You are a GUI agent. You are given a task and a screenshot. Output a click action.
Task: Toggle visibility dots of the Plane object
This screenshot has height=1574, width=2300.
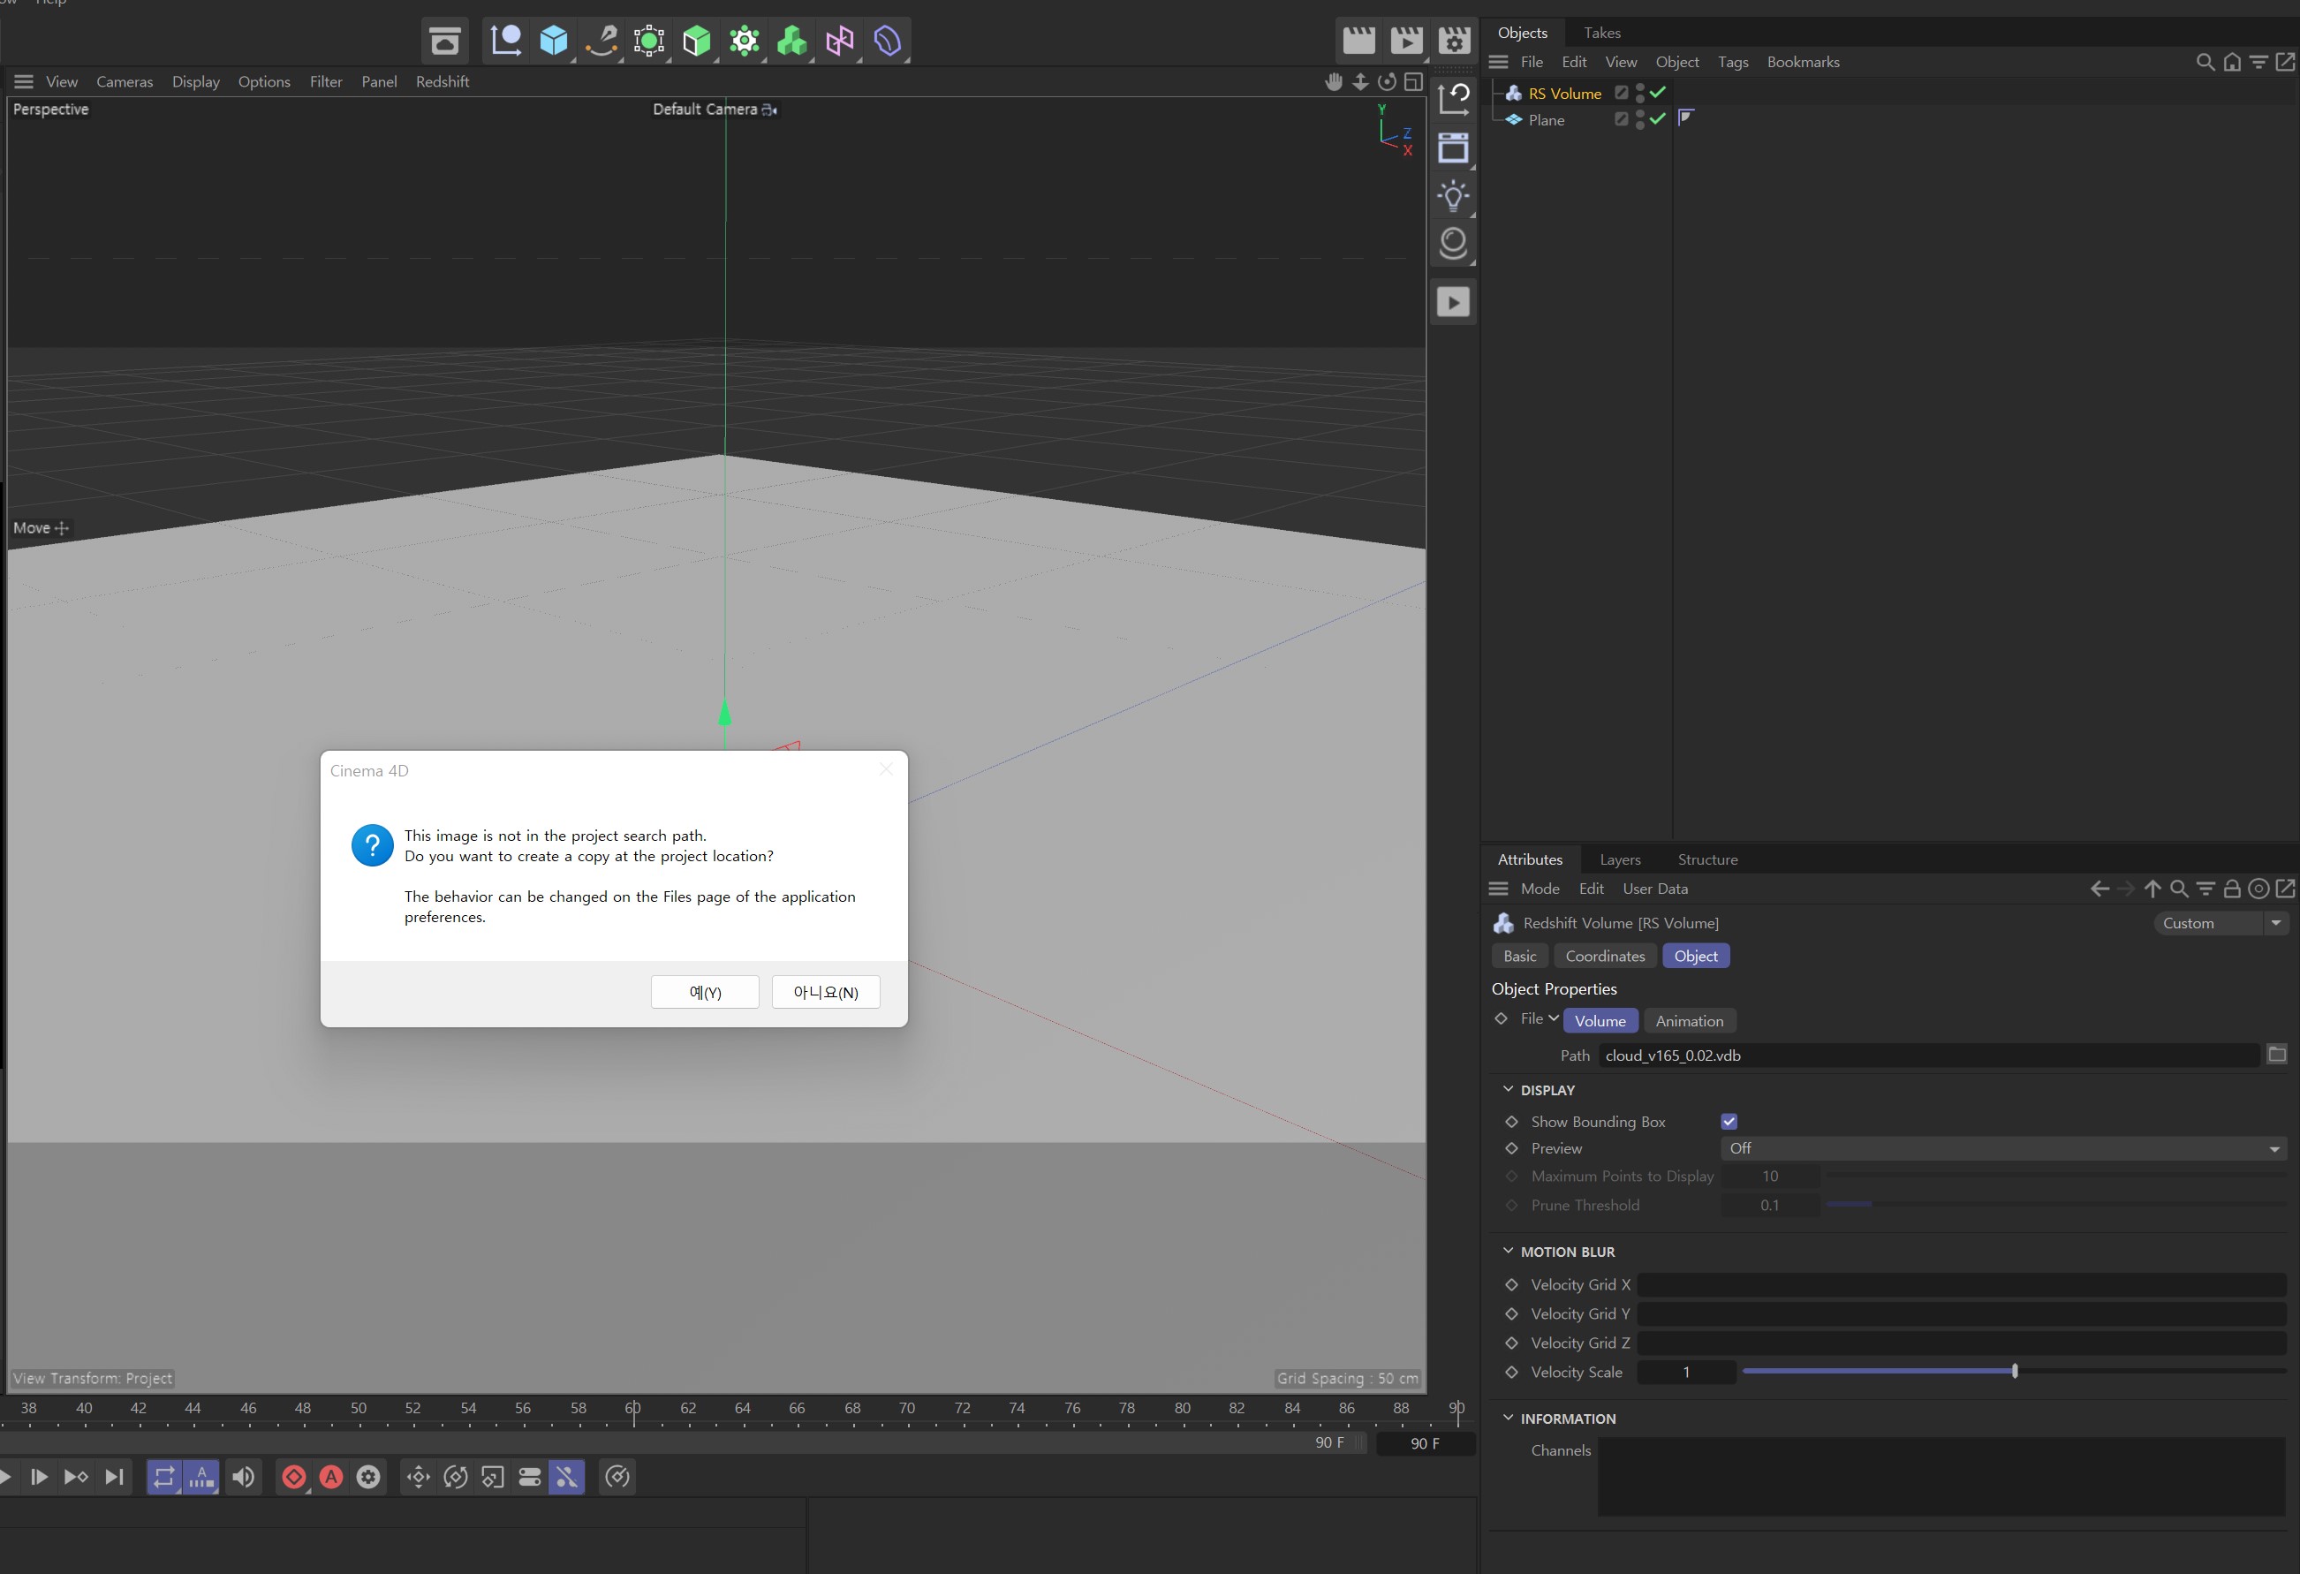click(x=1640, y=118)
